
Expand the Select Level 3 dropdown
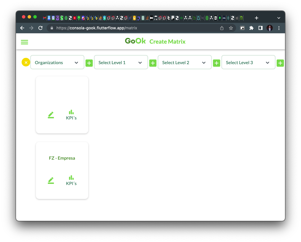pyautogui.click(x=248, y=62)
